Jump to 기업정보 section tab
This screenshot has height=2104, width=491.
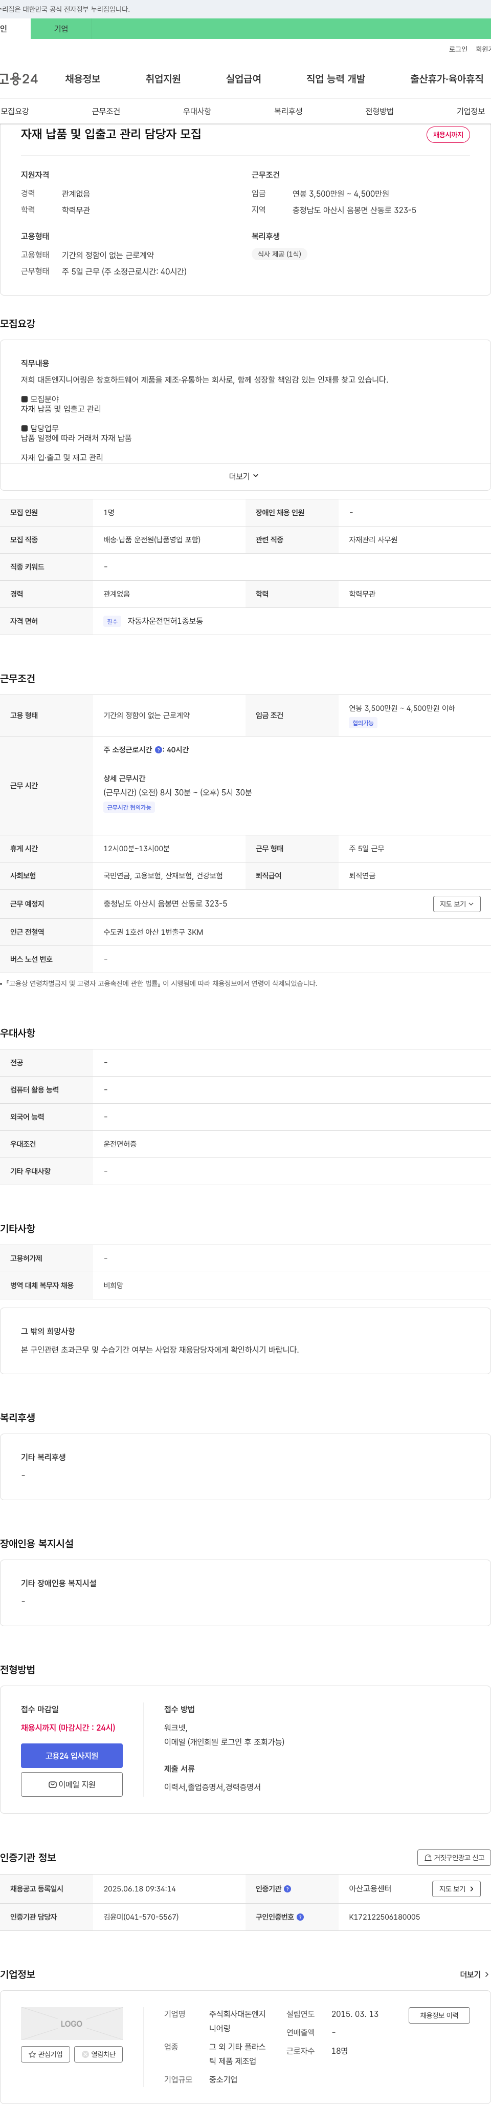471,111
